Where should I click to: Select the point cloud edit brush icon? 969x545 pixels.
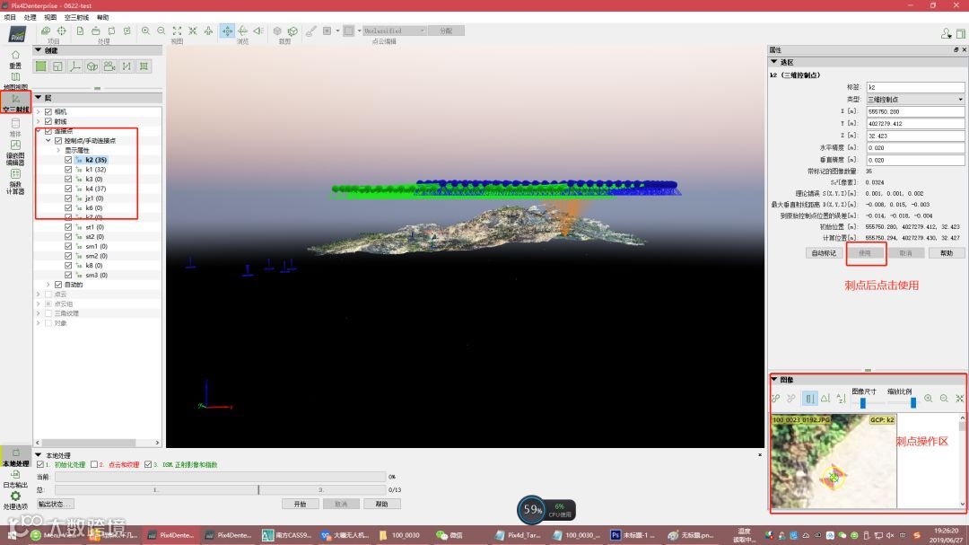click(310, 31)
